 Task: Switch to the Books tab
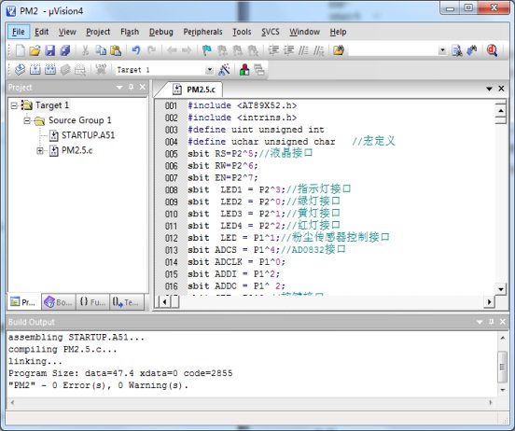point(59,302)
